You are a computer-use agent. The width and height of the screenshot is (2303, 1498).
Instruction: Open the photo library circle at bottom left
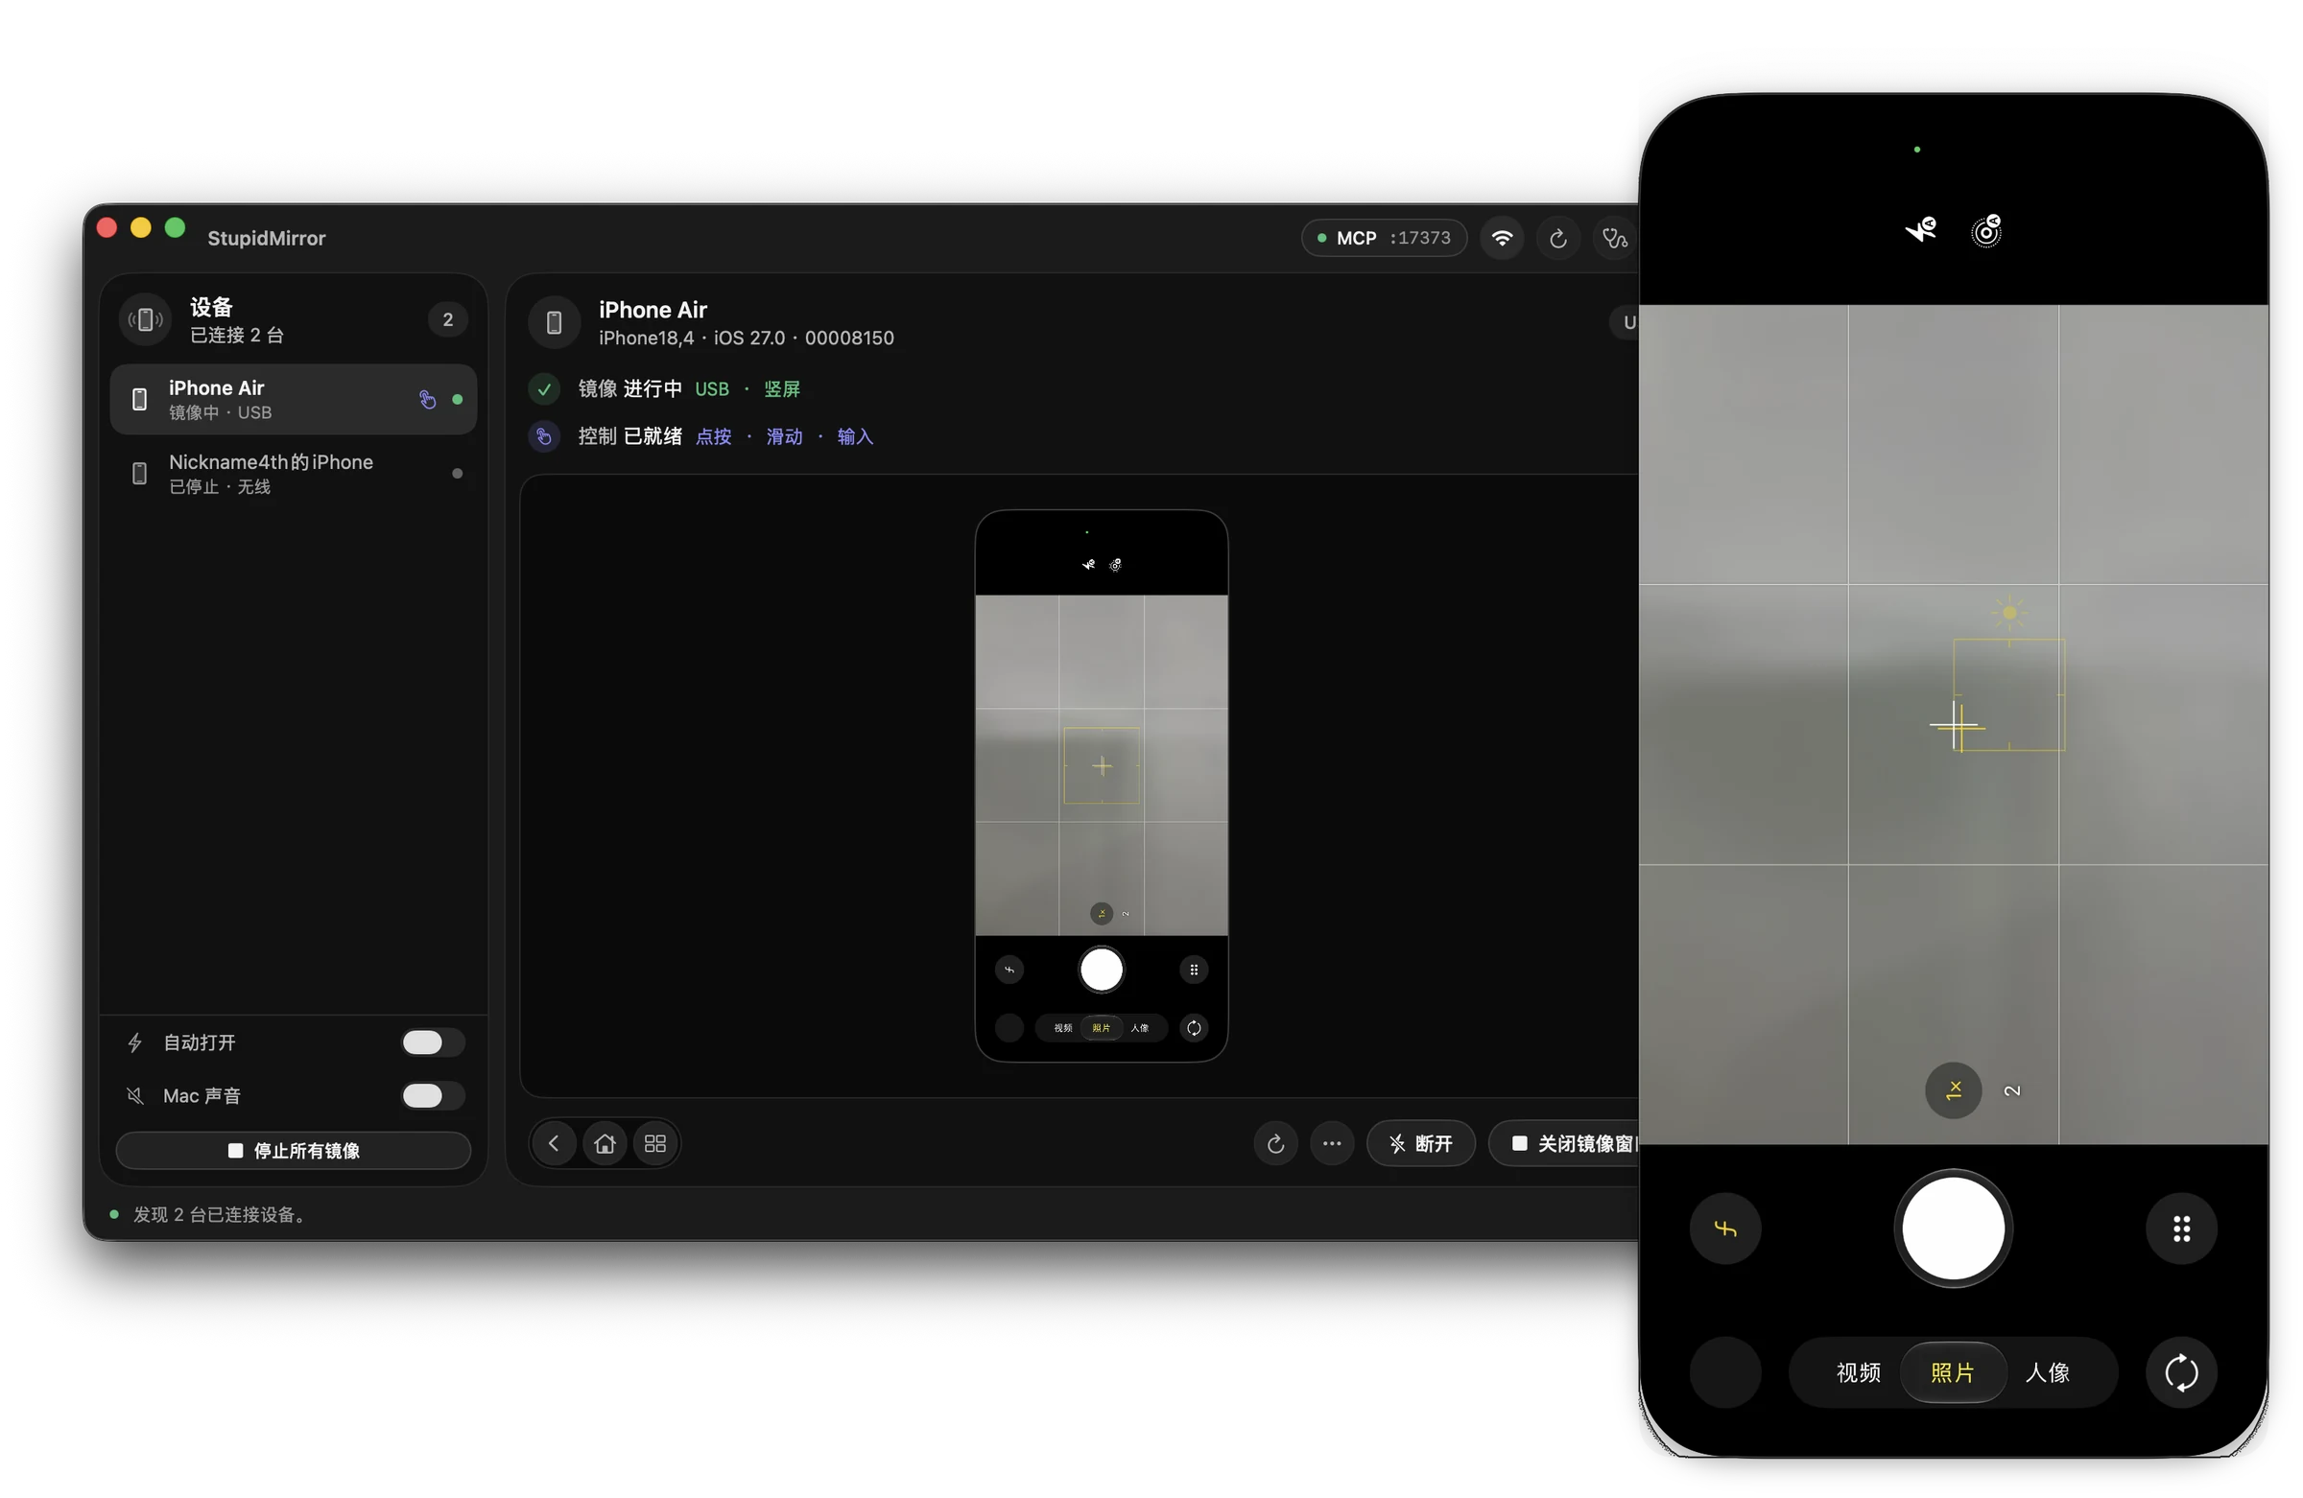point(1725,1372)
